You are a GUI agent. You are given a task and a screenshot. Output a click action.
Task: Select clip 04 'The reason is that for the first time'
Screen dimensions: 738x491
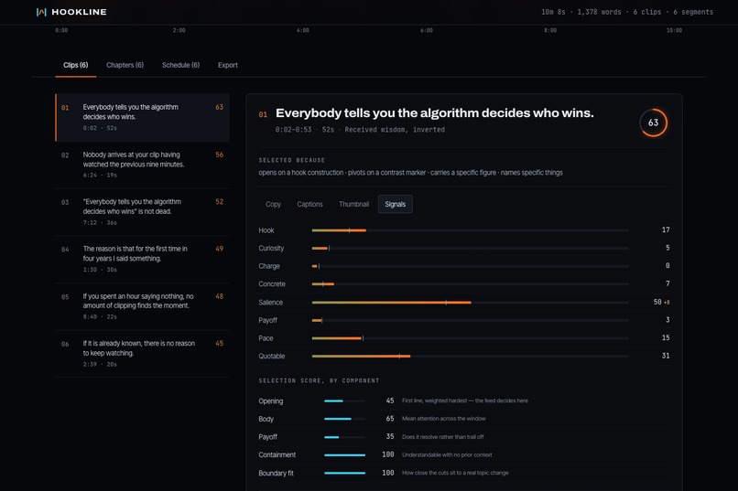pos(142,259)
